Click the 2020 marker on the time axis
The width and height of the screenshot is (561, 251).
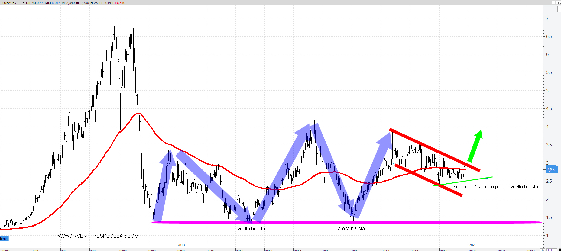[473, 245]
